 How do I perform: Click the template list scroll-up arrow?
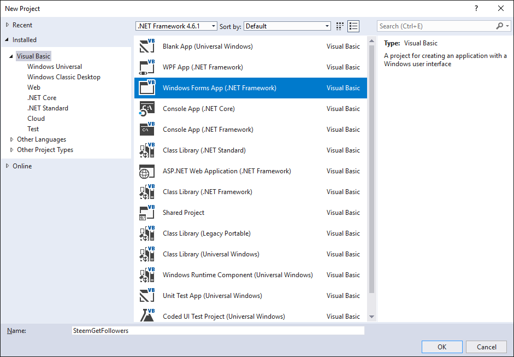pyautogui.click(x=371, y=41)
